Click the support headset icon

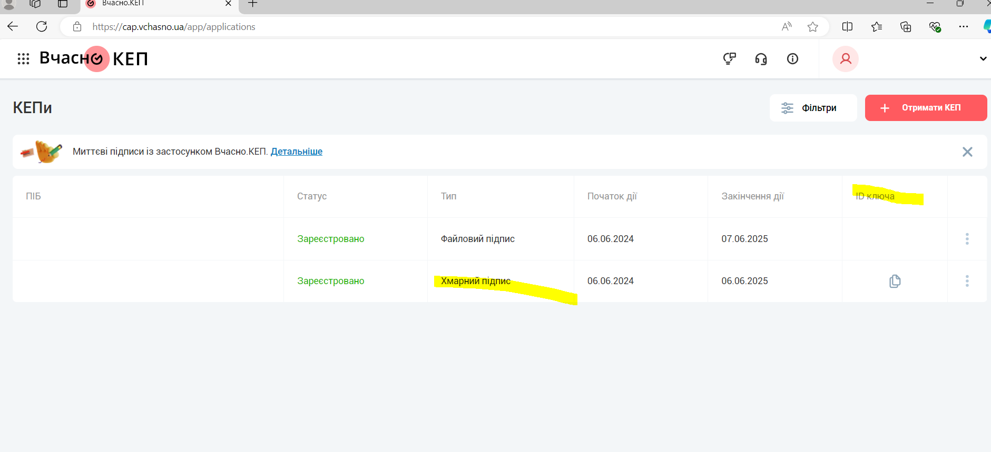tap(761, 59)
